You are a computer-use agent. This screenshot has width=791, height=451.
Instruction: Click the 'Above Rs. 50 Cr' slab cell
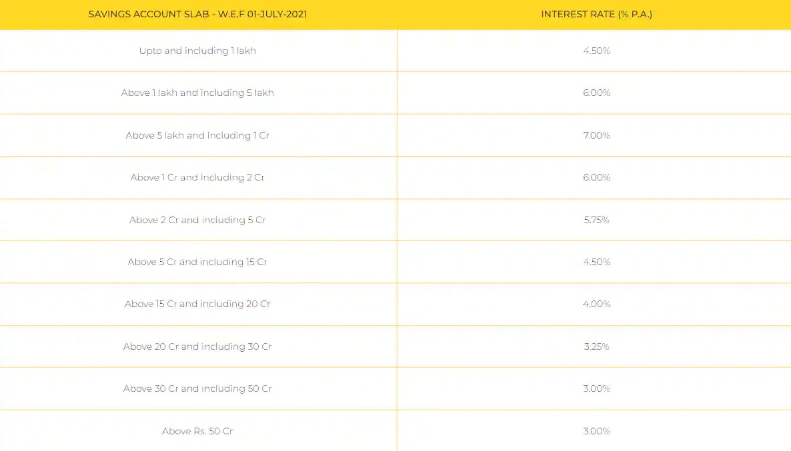(197, 431)
